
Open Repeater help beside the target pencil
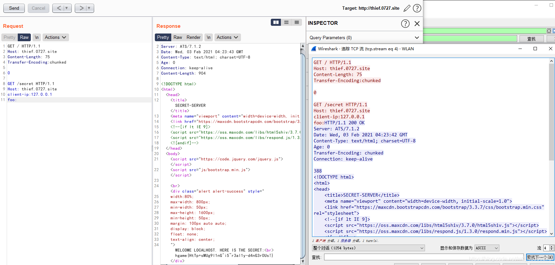417,8
